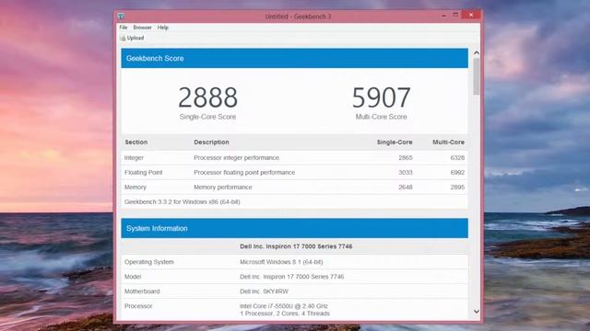Click the Geekbench app icon in title bar
The height and width of the screenshot is (331, 590).
tap(121, 17)
